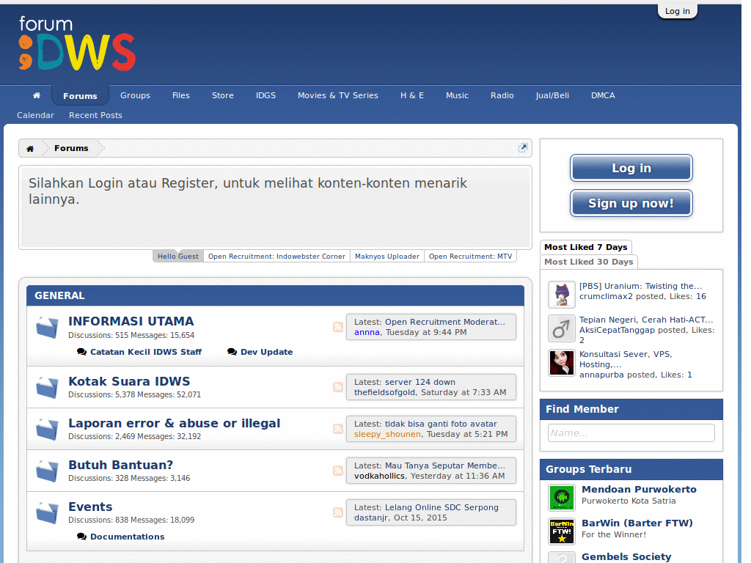The image size is (751, 563).
Task: Select Open Recruitment: MTV notice
Action: pyautogui.click(x=470, y=256)
